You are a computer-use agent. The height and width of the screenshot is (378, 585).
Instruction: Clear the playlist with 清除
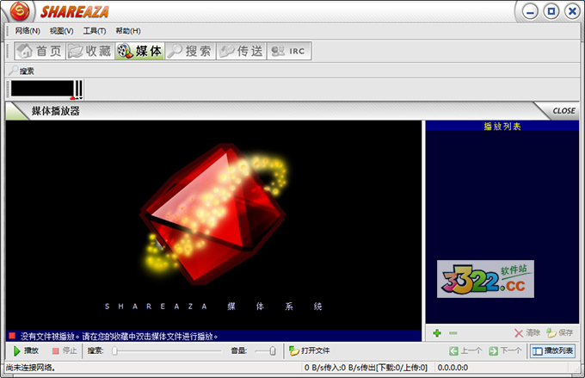point(526,332)
